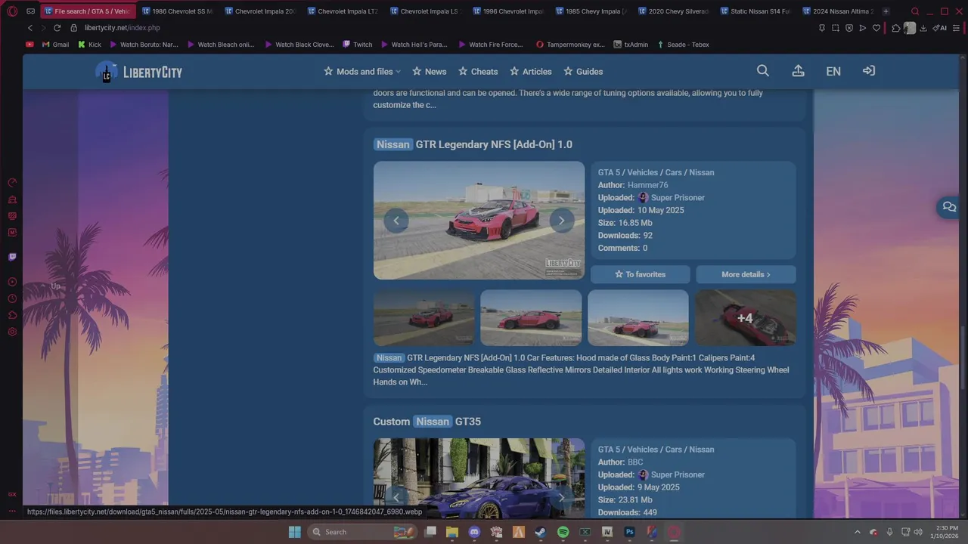Open the first small GTR thumbnail
This screenshot has height=544, width=968.
[x=423, y=317]
